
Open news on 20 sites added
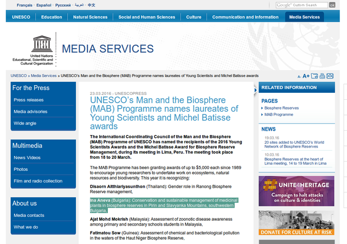294,144
